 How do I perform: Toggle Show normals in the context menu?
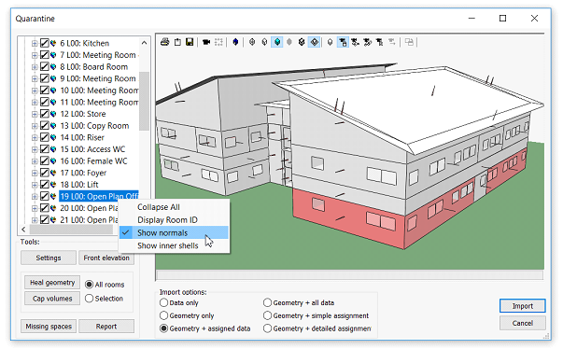tap(174, 232)
